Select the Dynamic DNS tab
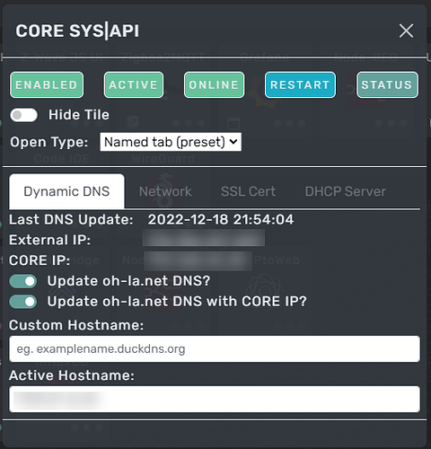431x449 pixels. tap(66, 191)
